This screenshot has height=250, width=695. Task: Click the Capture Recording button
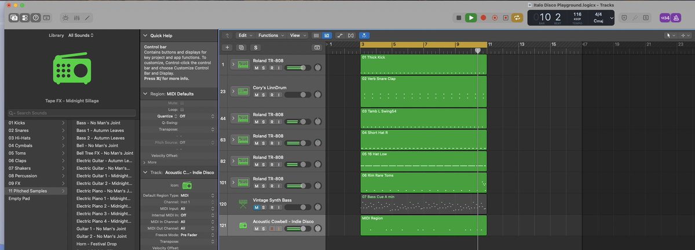(x=495, y=18)
